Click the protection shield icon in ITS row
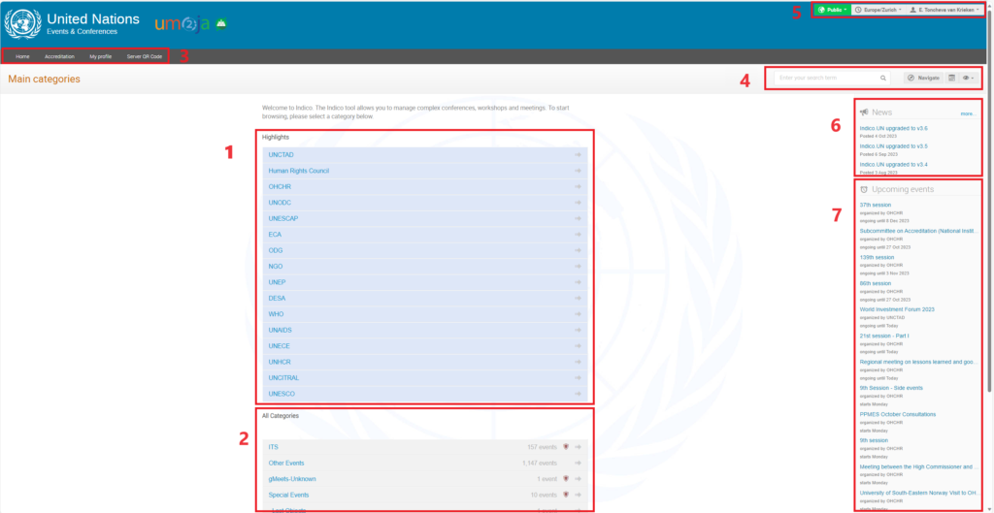The height and width of the screenshot is (513, 994). click(566, 447)
